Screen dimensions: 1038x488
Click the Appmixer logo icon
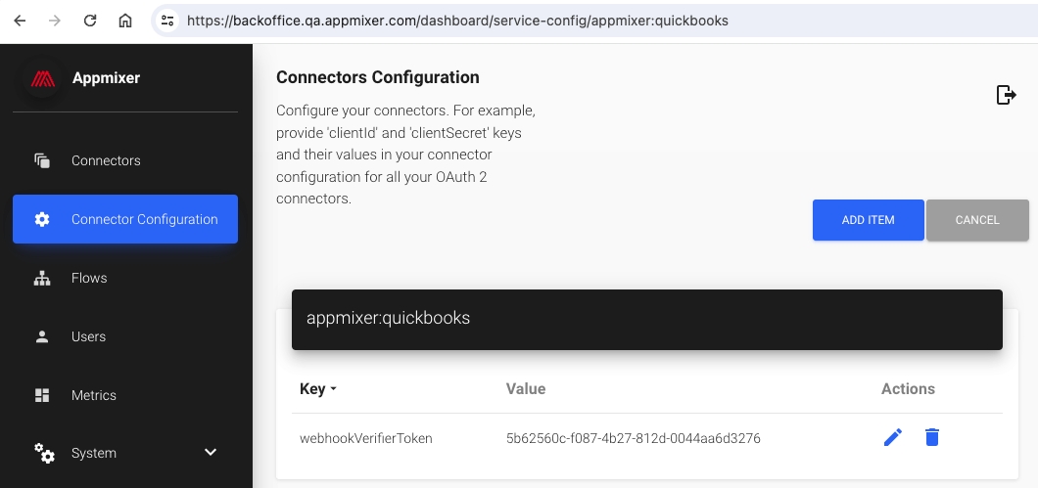point(42,78)
